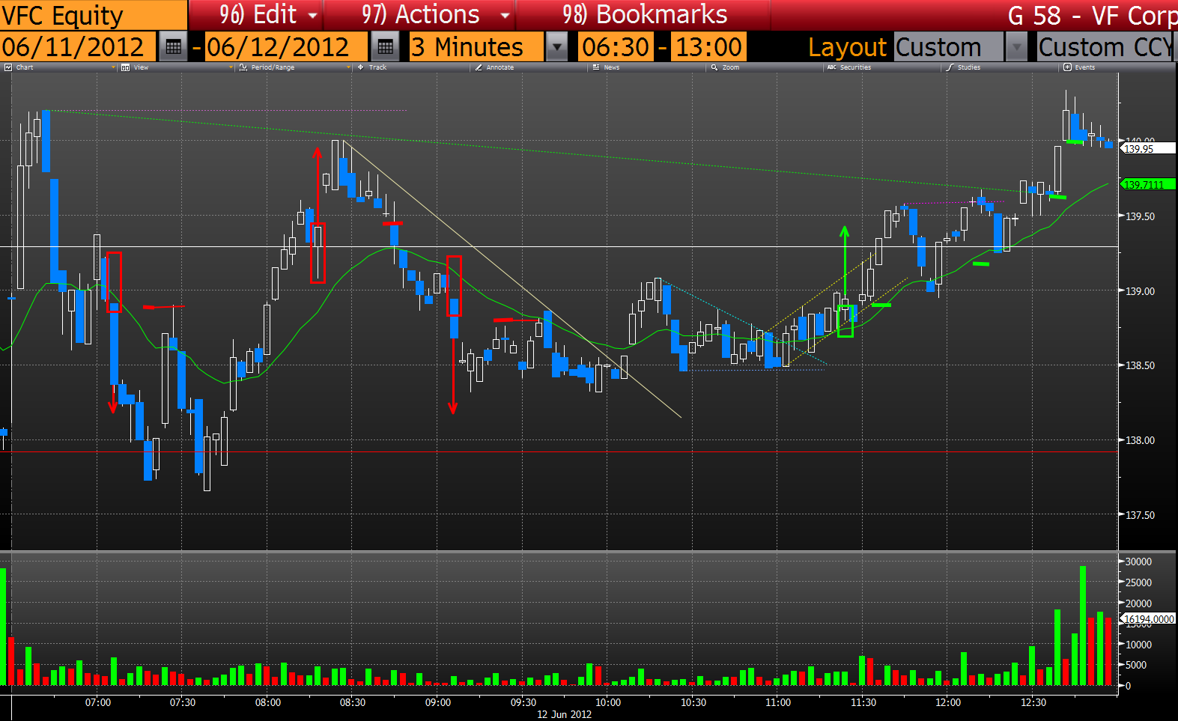This screenshot has width=1178, height=721.
Task: Open the start date calendar picker
Action: (173, 47)
